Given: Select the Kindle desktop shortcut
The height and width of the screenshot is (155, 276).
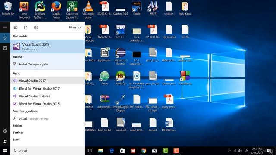Looking at the screenshot, I should pyautogui.click(x=137, y=9).
